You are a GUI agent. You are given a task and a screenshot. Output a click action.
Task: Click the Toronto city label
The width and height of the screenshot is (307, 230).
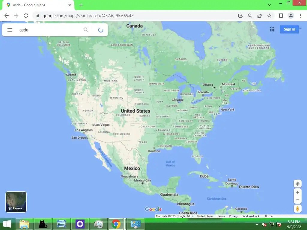203,92
